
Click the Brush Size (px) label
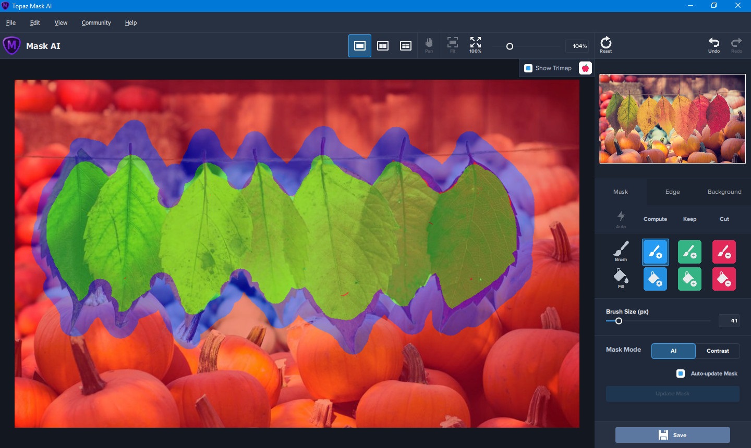click(627, 312)
